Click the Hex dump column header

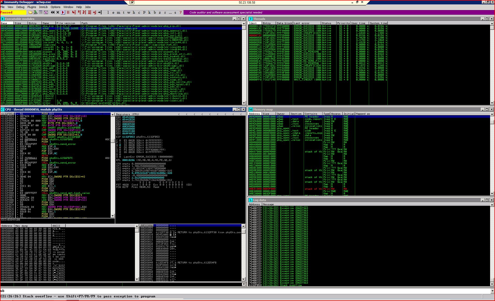(x=33, y=226)
